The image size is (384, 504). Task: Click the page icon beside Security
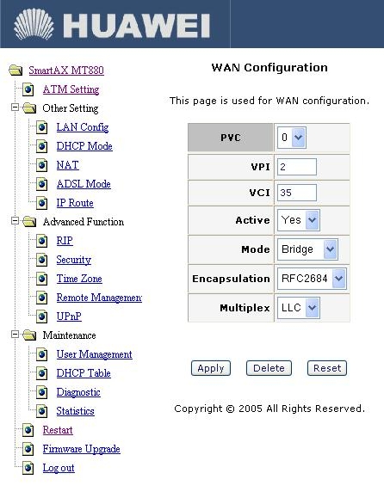(x=41, y=260)
